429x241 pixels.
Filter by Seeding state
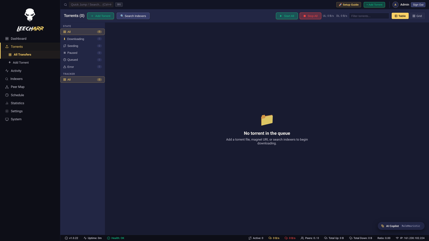point(83,46)
